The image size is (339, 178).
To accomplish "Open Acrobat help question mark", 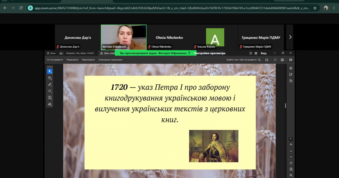I will [x=251, y=53].
